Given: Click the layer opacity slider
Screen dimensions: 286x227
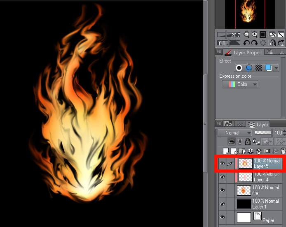Looking at the screenshot, I should click(x=263, y=132).
